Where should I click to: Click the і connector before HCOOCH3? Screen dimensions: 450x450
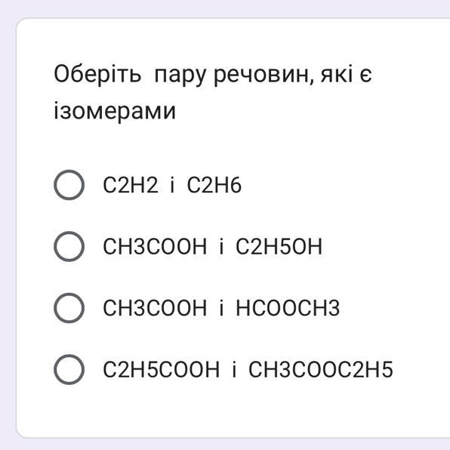[221, 308]
